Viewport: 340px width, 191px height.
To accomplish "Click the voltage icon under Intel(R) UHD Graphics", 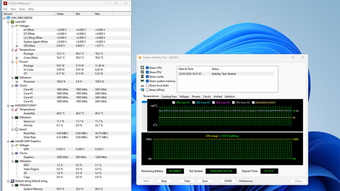I will coord(17,145).
